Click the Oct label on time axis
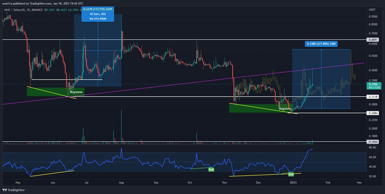Screen dimensions: 385x194 [189, 182]
